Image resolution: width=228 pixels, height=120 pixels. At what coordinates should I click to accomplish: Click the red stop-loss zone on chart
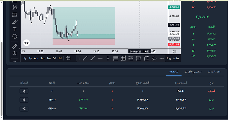[84, 42]
